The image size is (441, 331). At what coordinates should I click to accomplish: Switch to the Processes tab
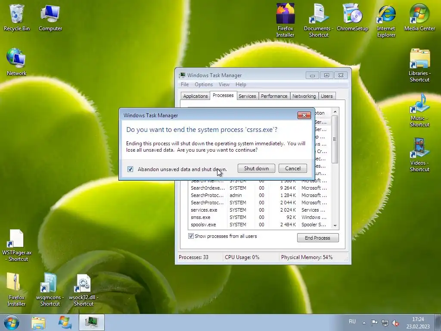click(x=223, y=95)
